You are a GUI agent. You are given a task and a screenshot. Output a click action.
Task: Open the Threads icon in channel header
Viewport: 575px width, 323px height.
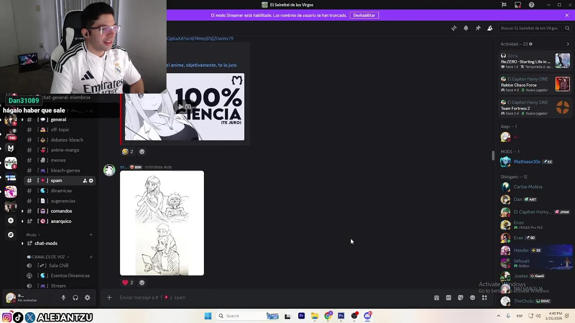[x=454, y=28]
